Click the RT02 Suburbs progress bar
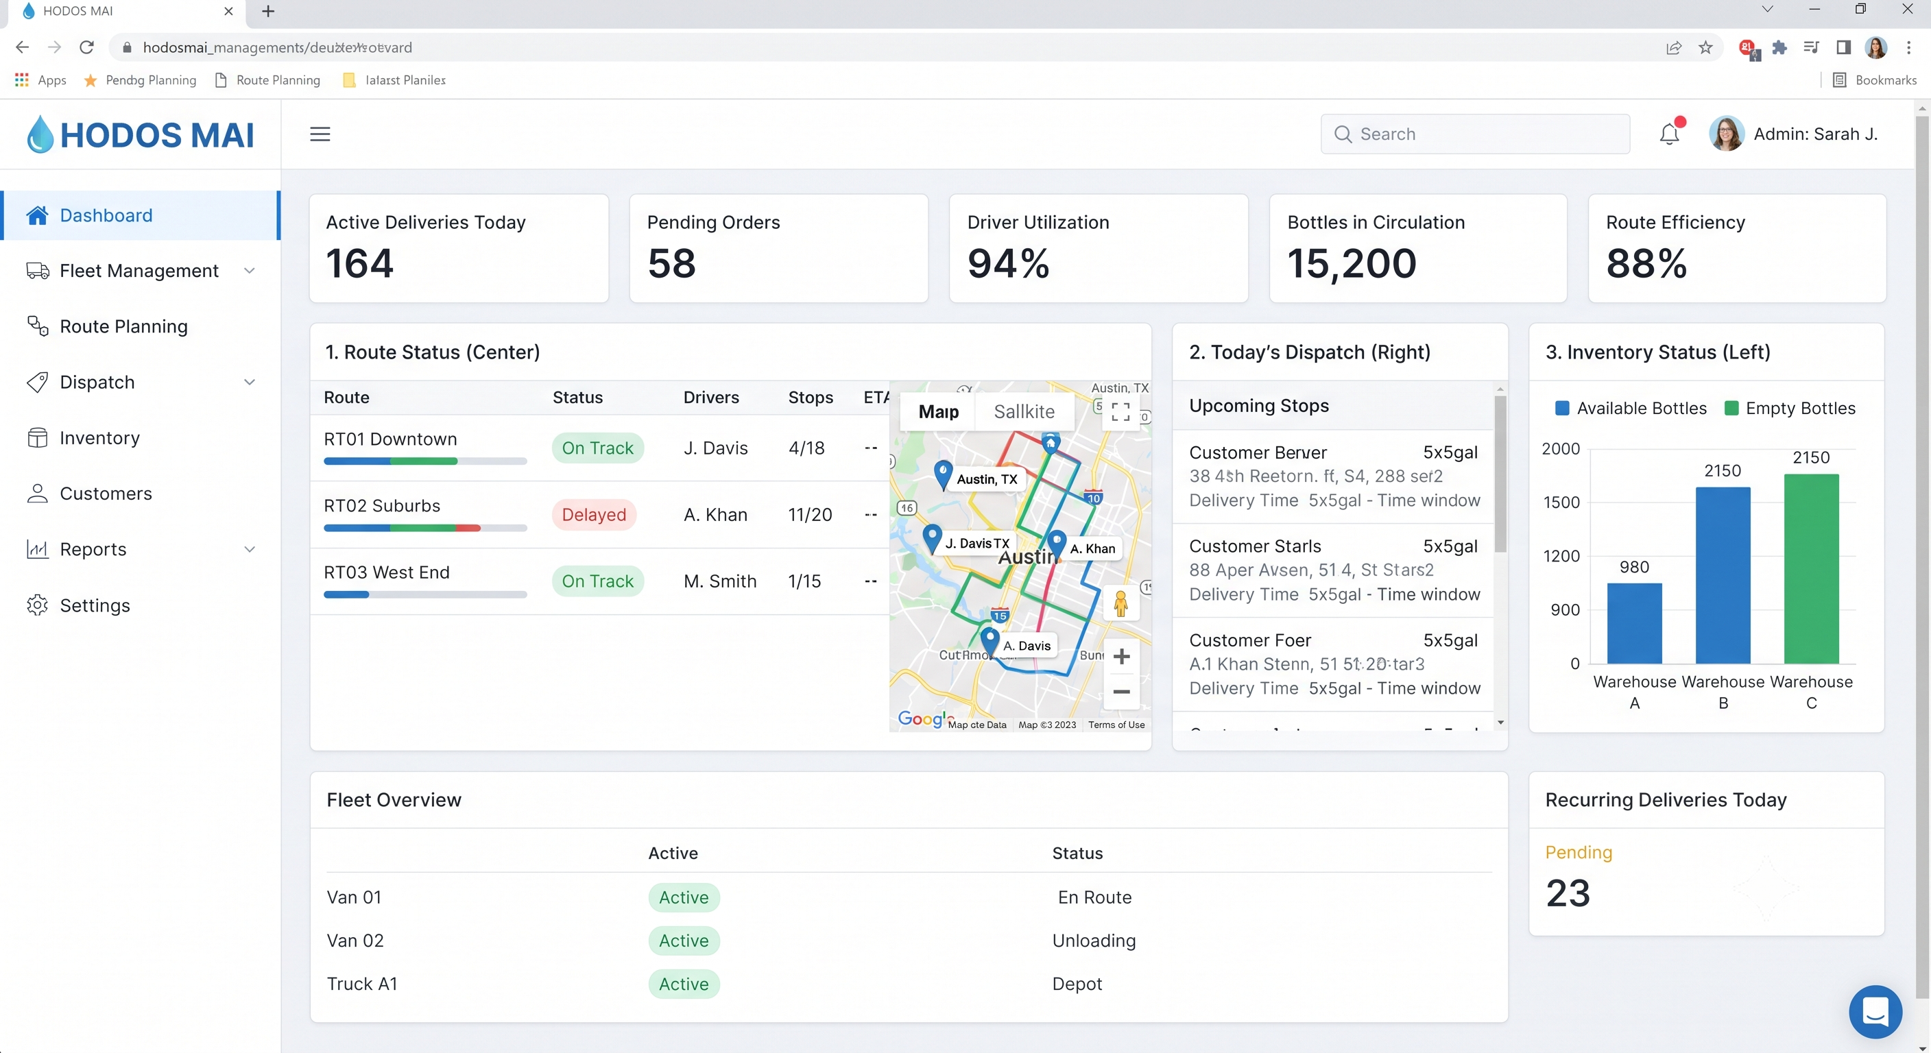Screen dimensions: 1931x1053 425,529
